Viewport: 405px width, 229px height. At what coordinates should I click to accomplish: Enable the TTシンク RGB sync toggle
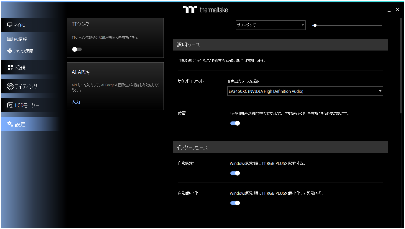coord(77,49)
